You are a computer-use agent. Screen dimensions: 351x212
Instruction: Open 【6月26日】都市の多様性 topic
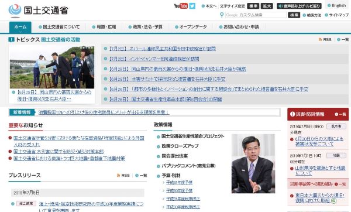[209, 89]
